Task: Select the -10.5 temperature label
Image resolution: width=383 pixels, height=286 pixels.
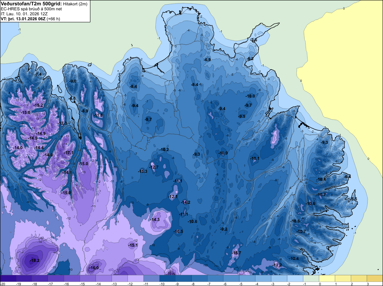Action: coord(178,231)
